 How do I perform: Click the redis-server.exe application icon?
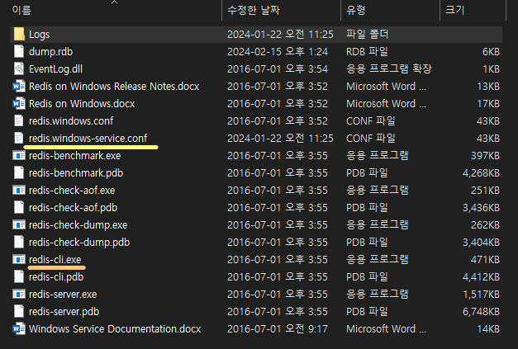coord(19,294)
